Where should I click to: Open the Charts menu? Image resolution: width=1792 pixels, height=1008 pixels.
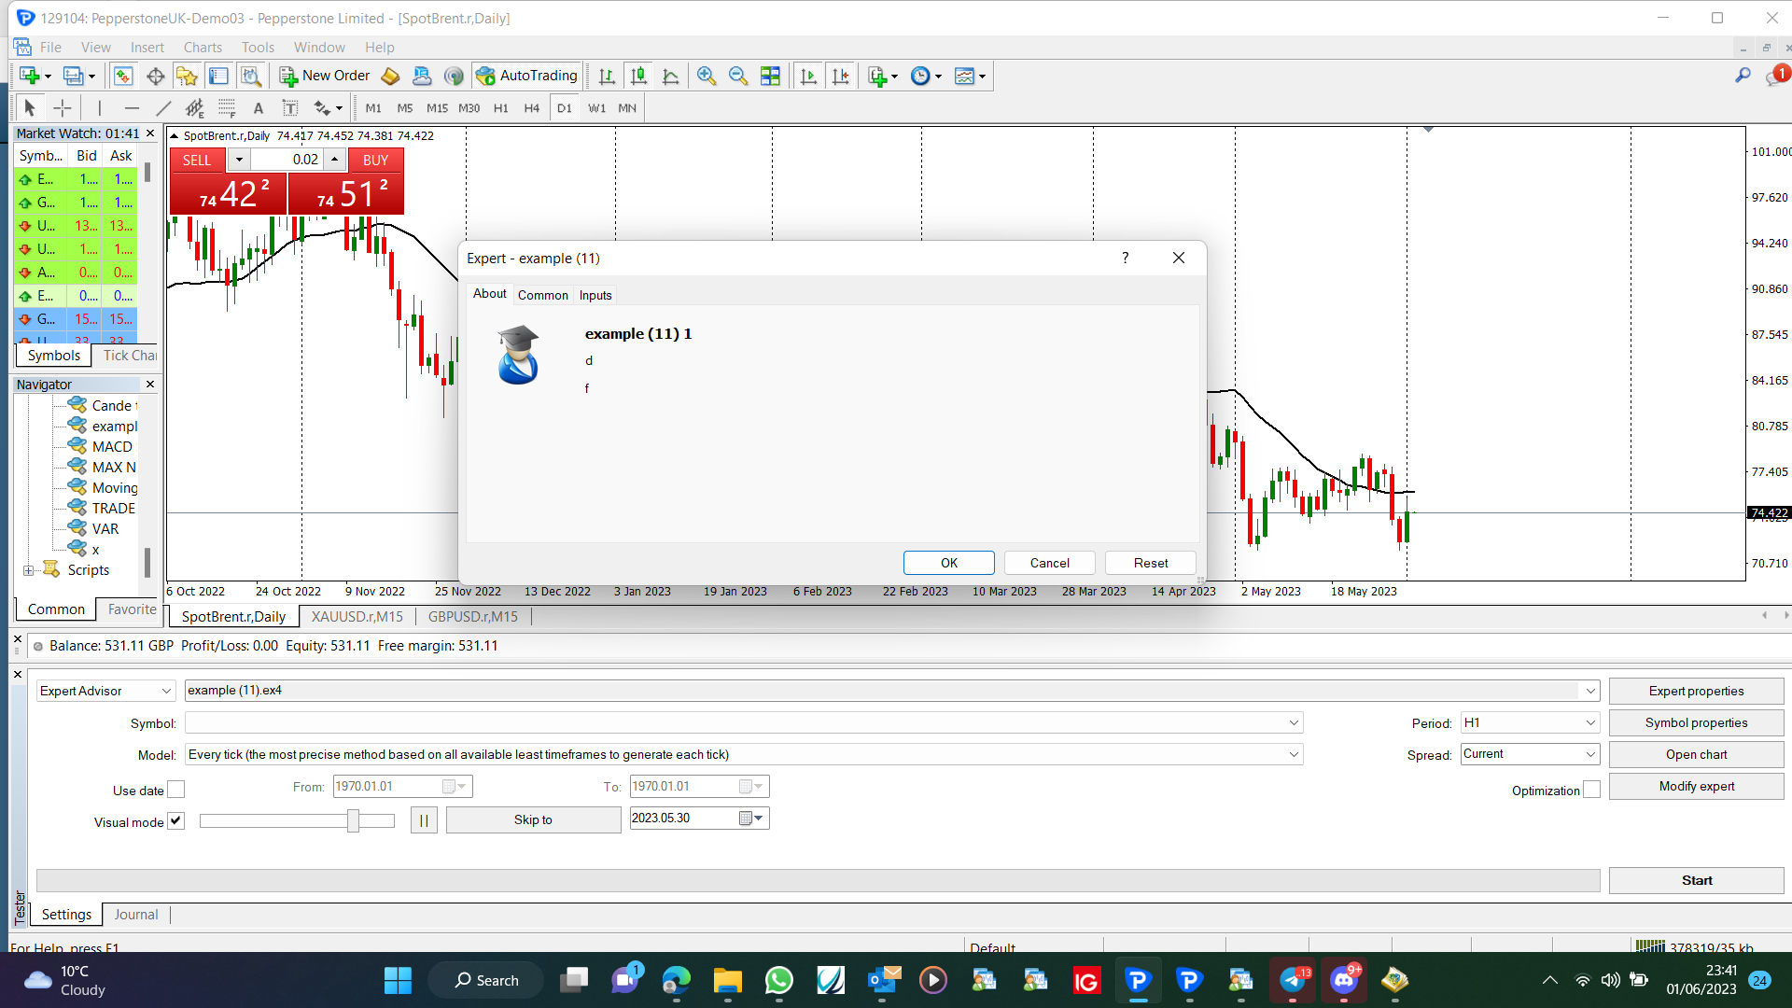point(203,48)
